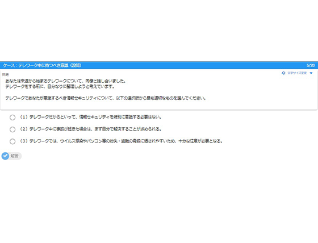Image resolution: width=318 pixels, height=243 pixels.
Task: Select answer option (3) radio button
Action: (x=12, y=141)
